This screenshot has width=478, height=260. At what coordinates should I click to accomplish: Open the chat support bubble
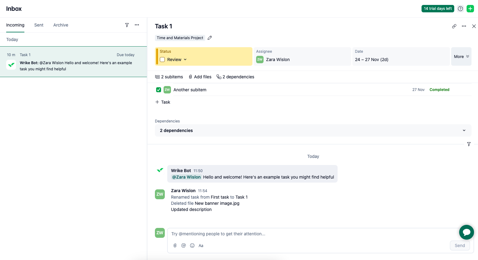[x=467, y=232]
